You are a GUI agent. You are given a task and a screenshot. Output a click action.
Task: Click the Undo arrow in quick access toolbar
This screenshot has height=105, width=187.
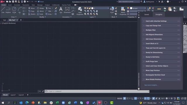click(x=28, y=2)
